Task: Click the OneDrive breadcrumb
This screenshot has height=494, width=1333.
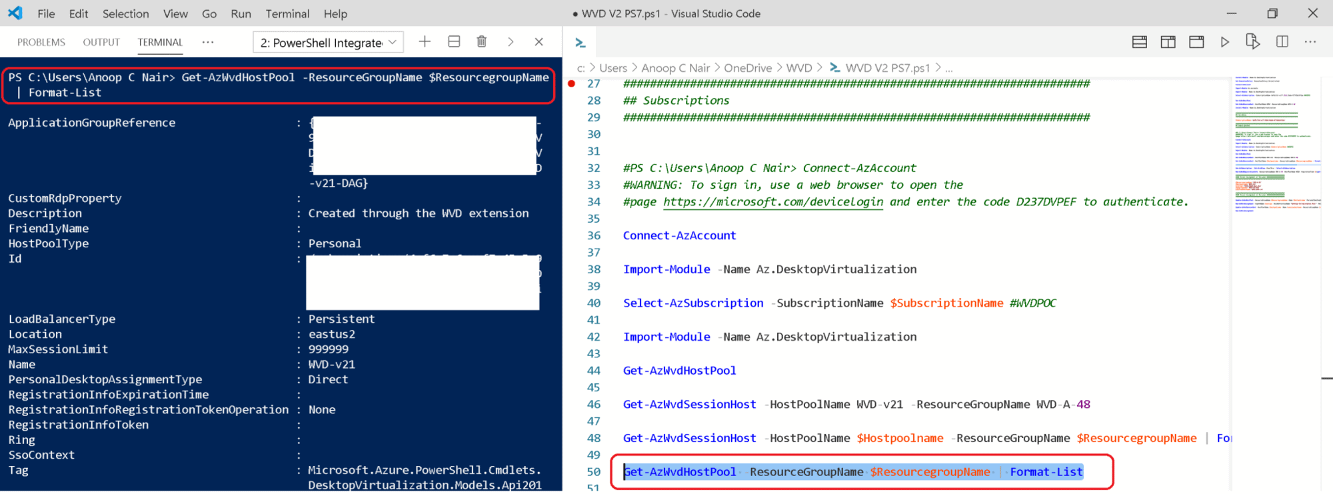Action: 748,68
